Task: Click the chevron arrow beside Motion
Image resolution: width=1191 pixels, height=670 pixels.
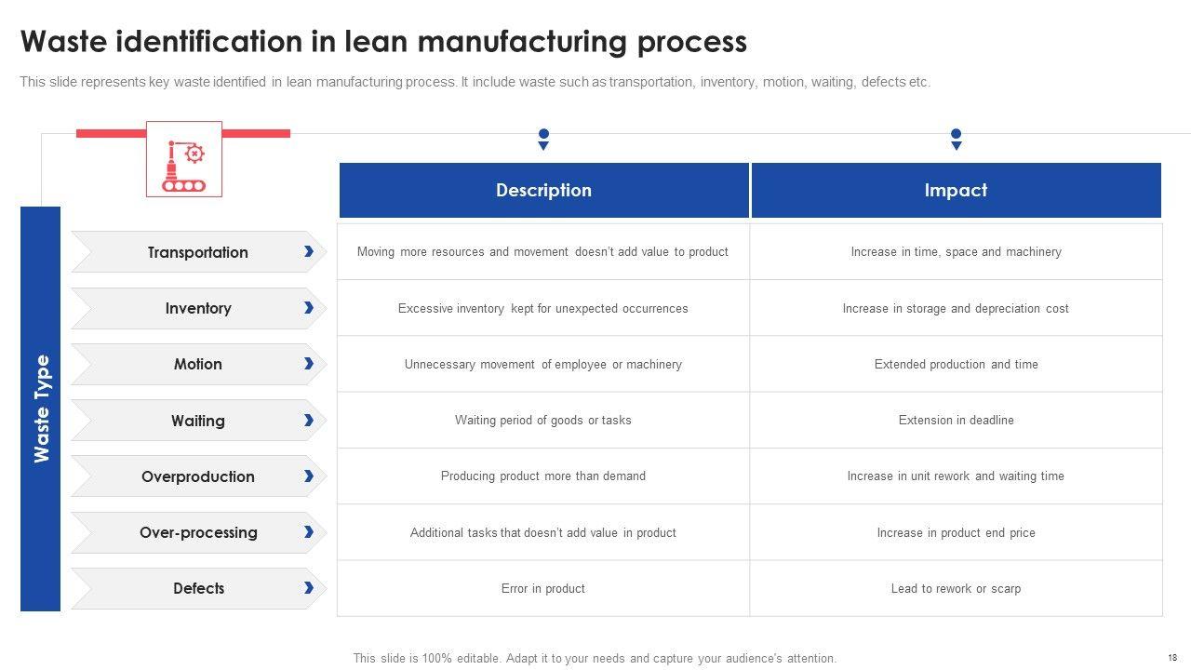Action: (308, 364)
